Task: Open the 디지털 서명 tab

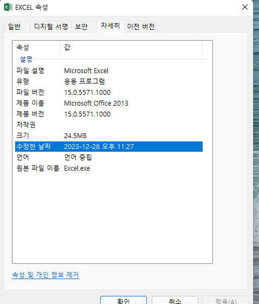Action: [51, 27]
